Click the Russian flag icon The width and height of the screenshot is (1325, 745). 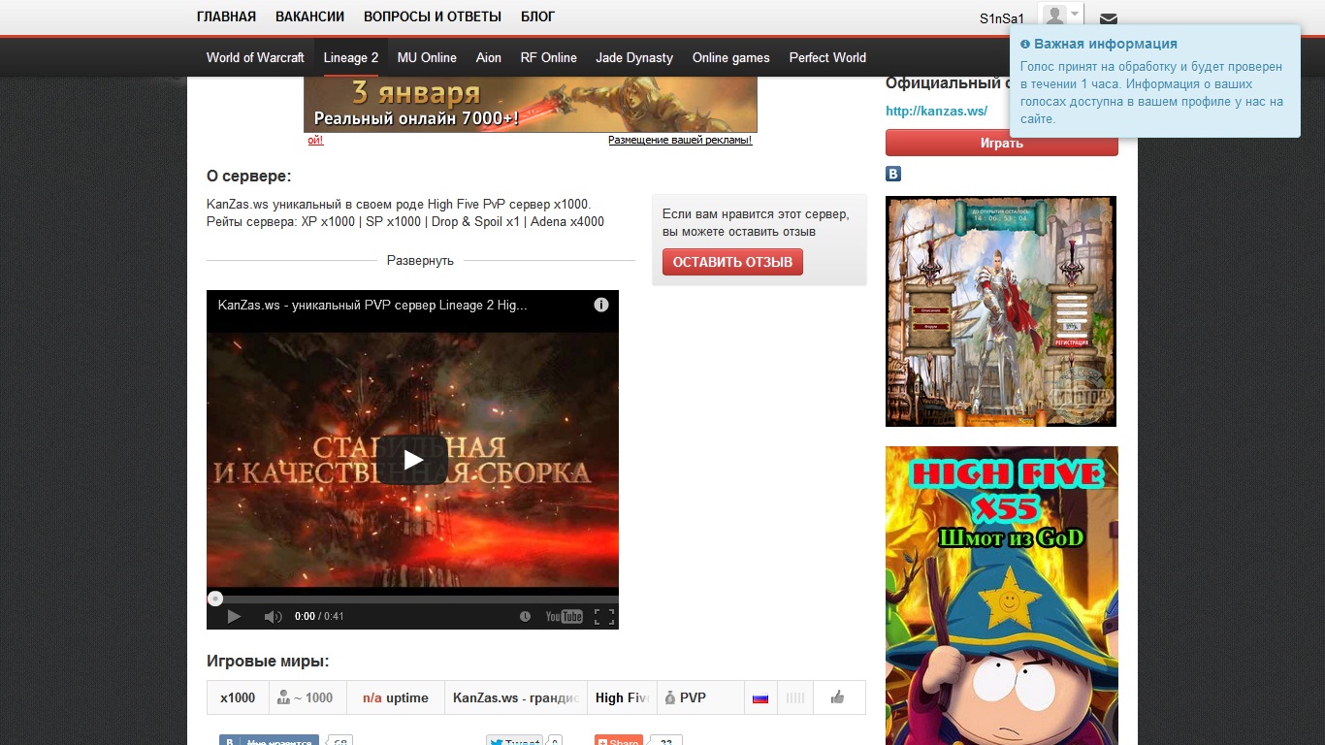(x=760, y=697)
